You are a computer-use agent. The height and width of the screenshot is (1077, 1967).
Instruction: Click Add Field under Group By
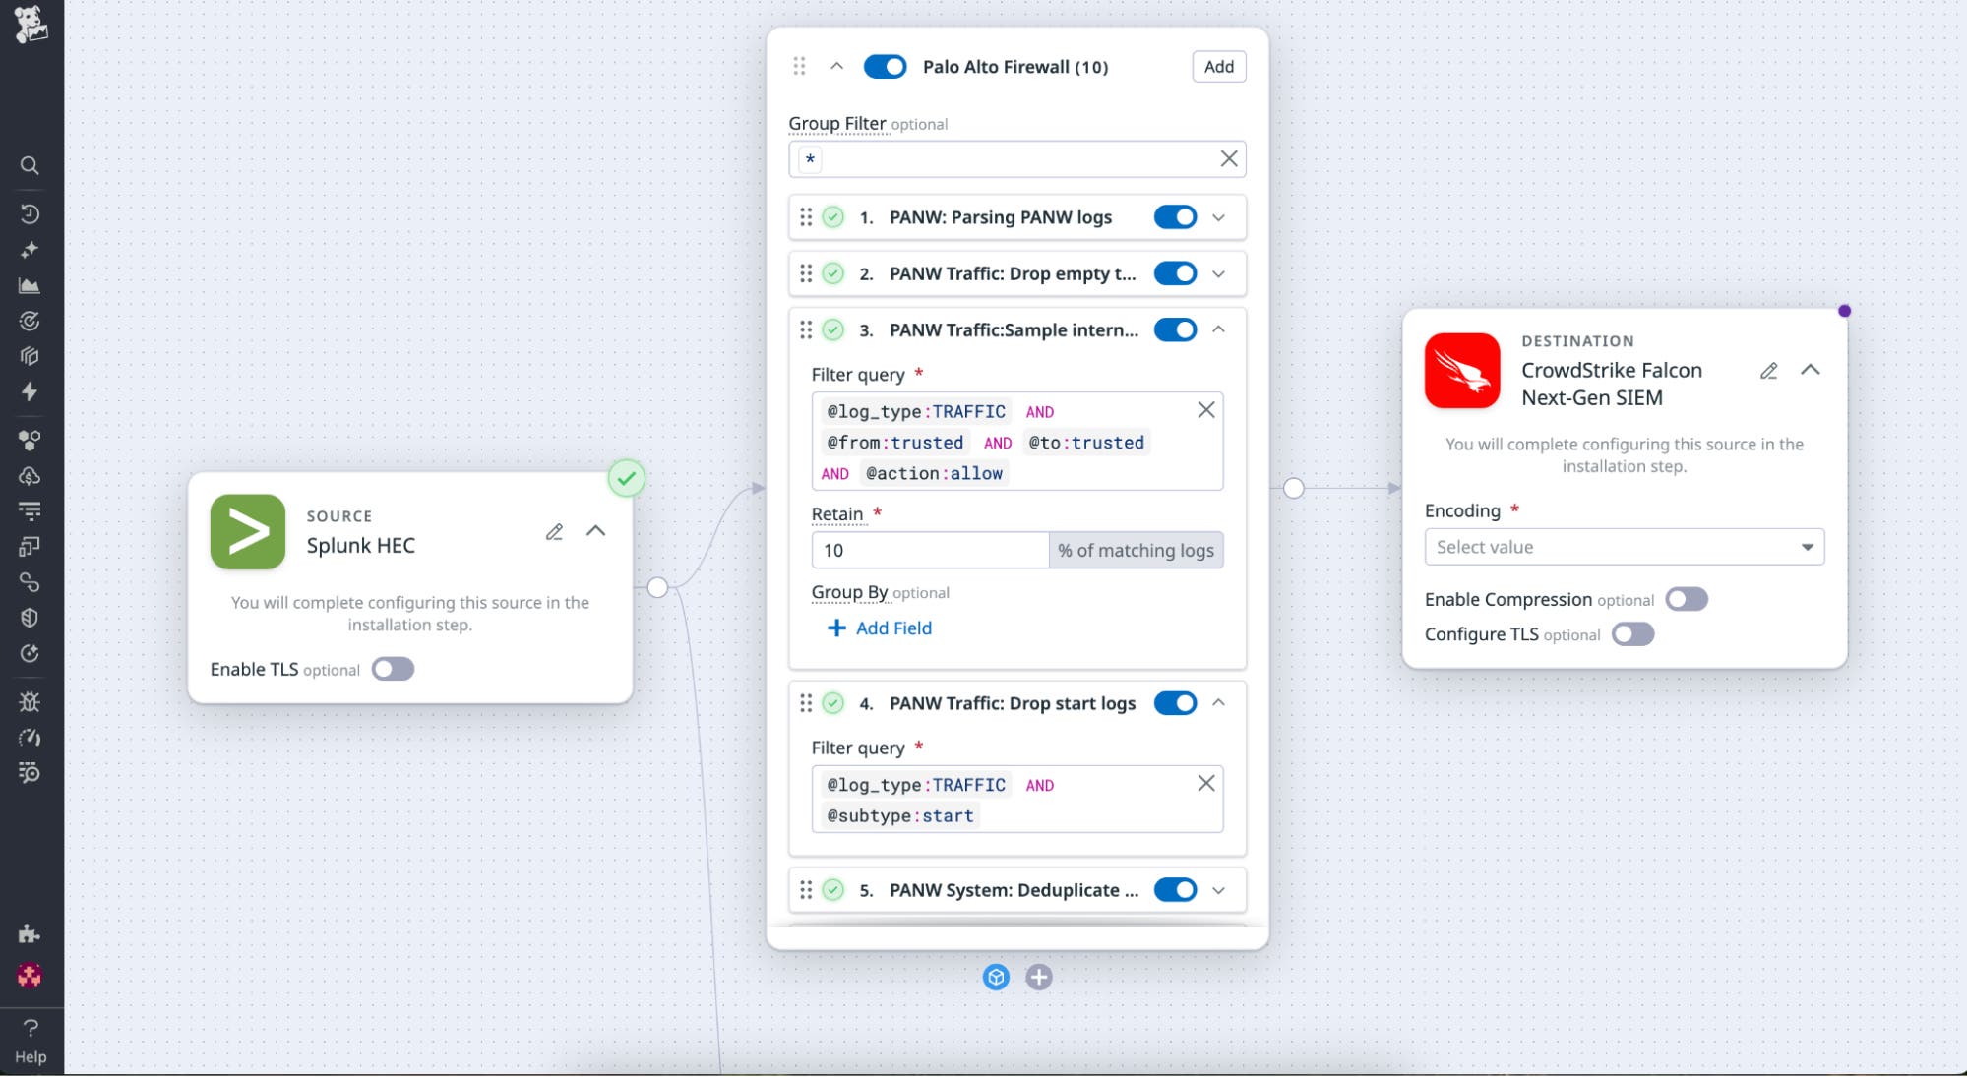point(879,628)
